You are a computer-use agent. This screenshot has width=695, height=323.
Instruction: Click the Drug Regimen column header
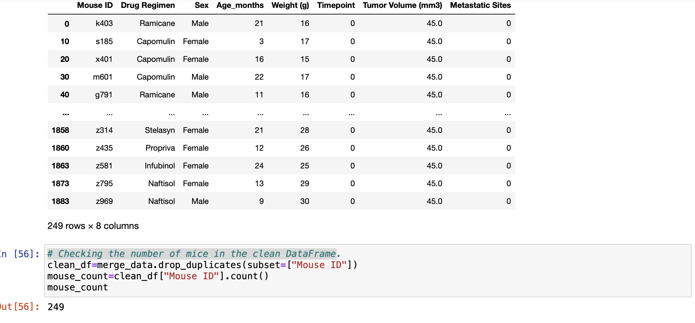pos(148,5)
